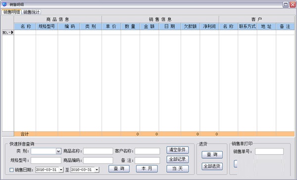The height and width of the screenshot is (180, 297).
Task: Click the 清空条件 button
Action: pos(178,150)
